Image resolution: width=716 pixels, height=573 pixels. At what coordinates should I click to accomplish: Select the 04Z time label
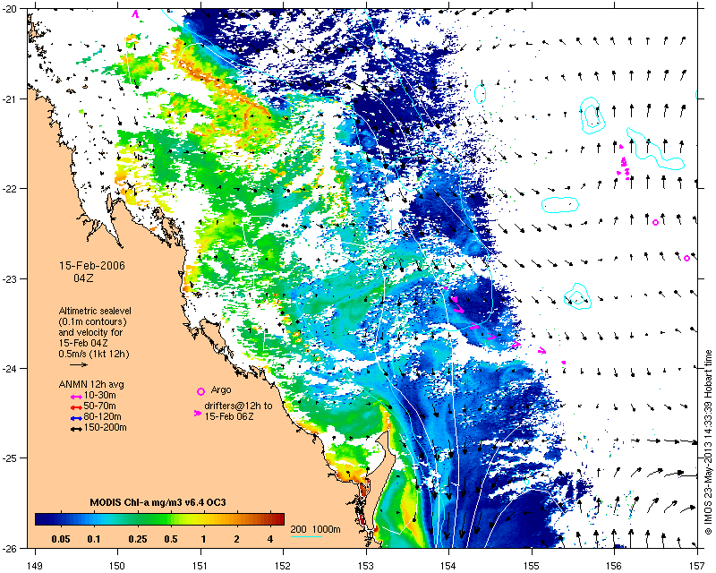[x=83, y=278]
